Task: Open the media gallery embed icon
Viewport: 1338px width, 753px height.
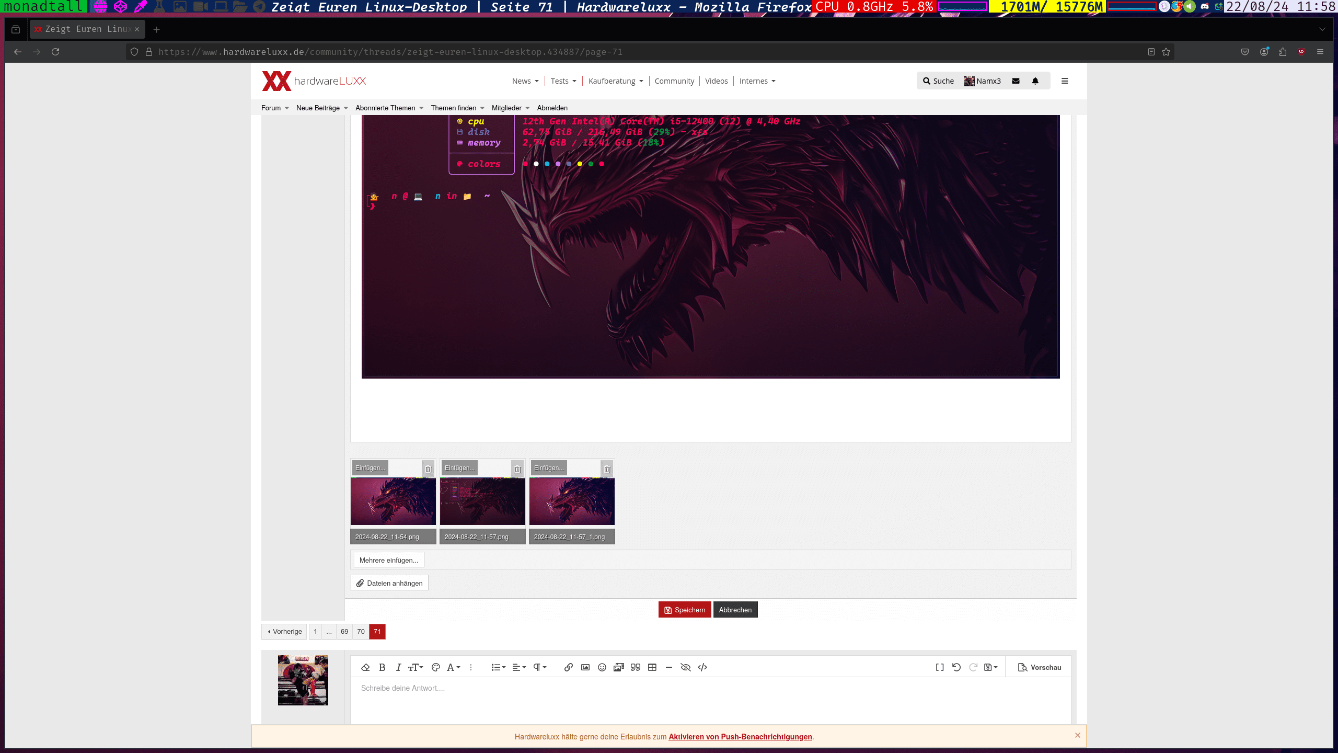Action: pos(619,667)
